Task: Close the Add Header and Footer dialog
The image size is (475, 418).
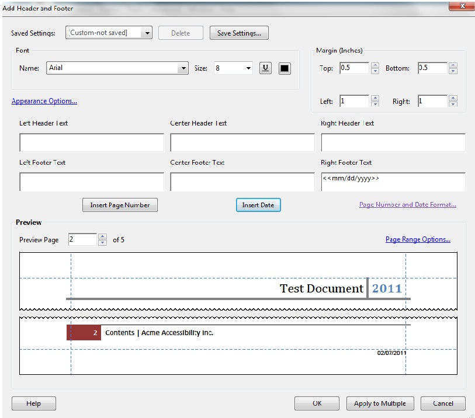Action: click(461, 5)
